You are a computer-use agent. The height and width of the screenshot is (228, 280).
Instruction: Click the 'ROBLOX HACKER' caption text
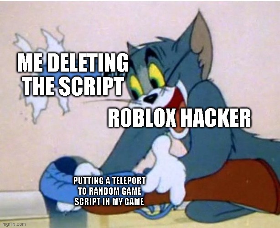(179, 118)
